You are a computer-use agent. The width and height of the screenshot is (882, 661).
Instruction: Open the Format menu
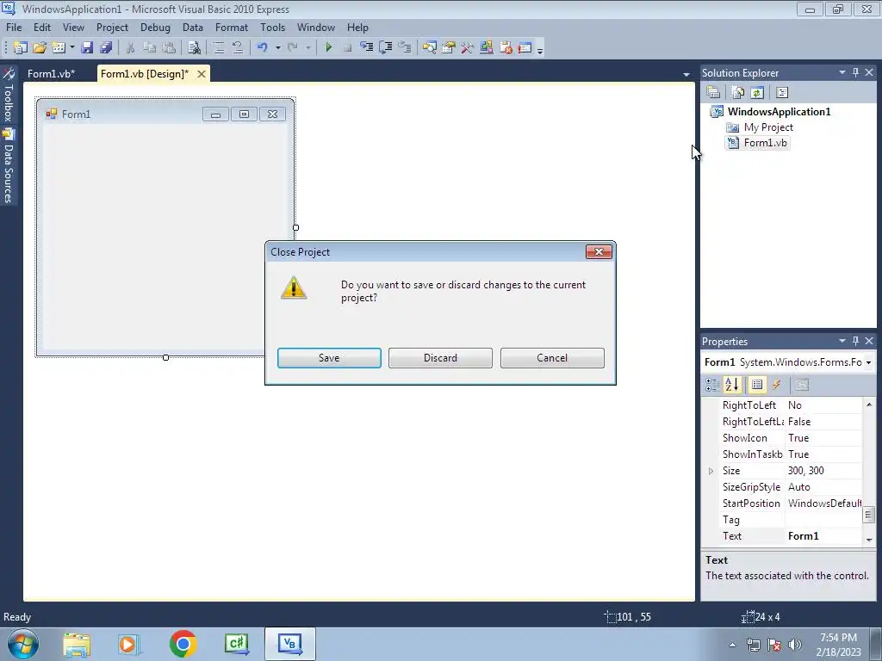(x=231, y=27)
